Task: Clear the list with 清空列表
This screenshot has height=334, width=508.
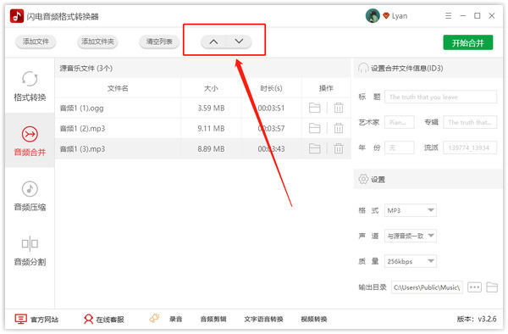Action: pyautogui.click(x=159, y=42)
